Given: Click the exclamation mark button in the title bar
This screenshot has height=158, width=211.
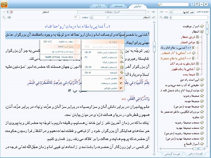Looking at the screenshot, I should tap(193, 4).
